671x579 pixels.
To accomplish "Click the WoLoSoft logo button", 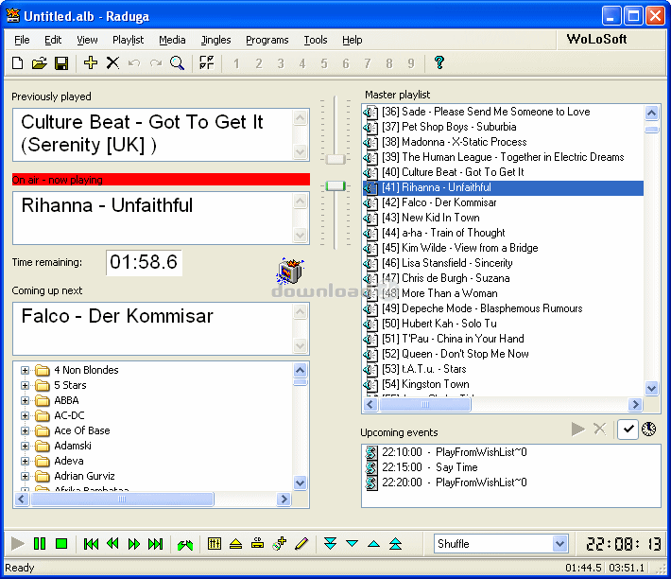I will (596, 40).
